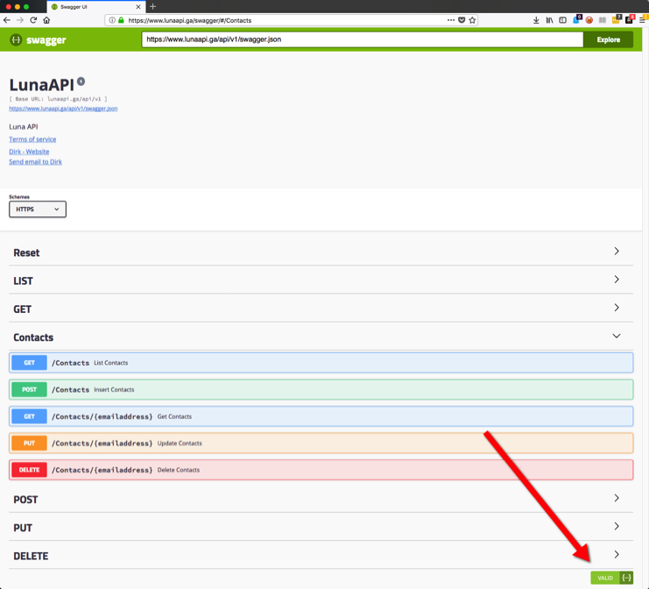This screenshot has width=649, height=589.
Task: Toggle reader view book icon
Action: coord(603,20)
